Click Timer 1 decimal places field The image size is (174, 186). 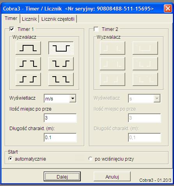click(60, 118)
